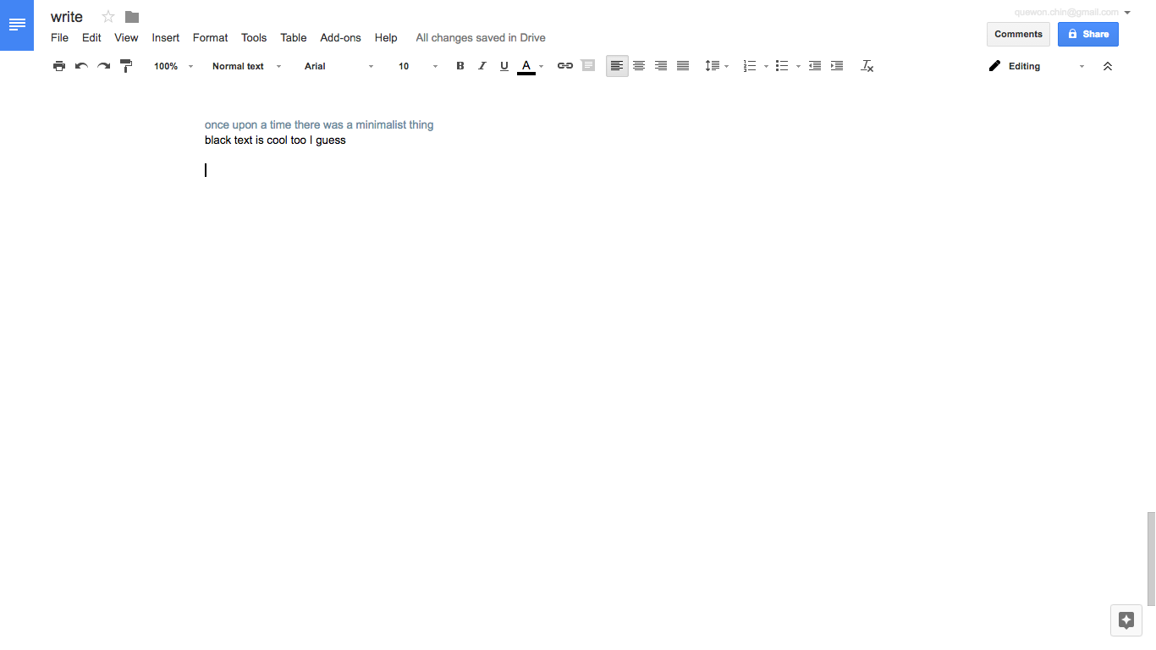Click the Redo icon
Image resolution: width=1156 pixels, height=650 pixels.
pos(103,66)
